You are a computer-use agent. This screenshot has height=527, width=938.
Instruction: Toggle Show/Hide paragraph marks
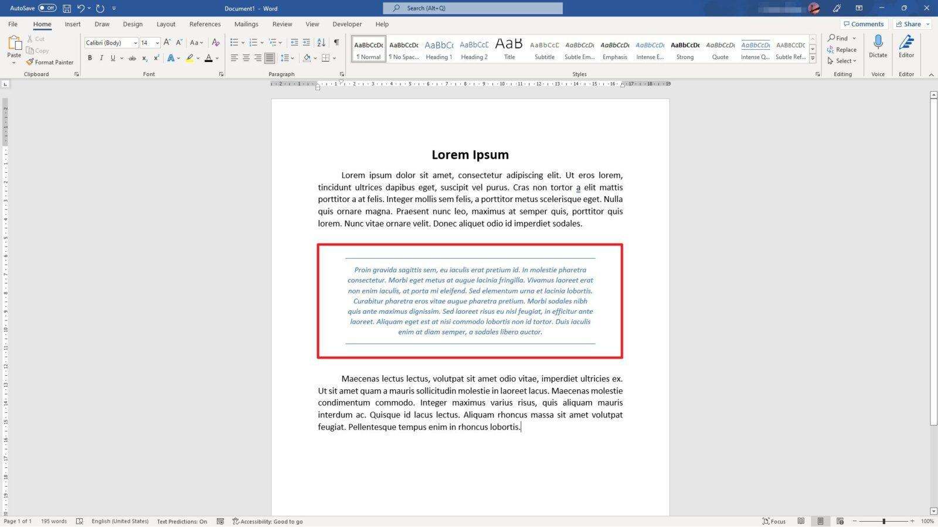coord(336,42)
